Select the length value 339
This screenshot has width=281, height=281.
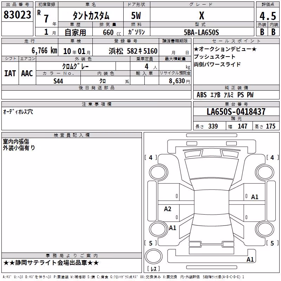(213, 126)
